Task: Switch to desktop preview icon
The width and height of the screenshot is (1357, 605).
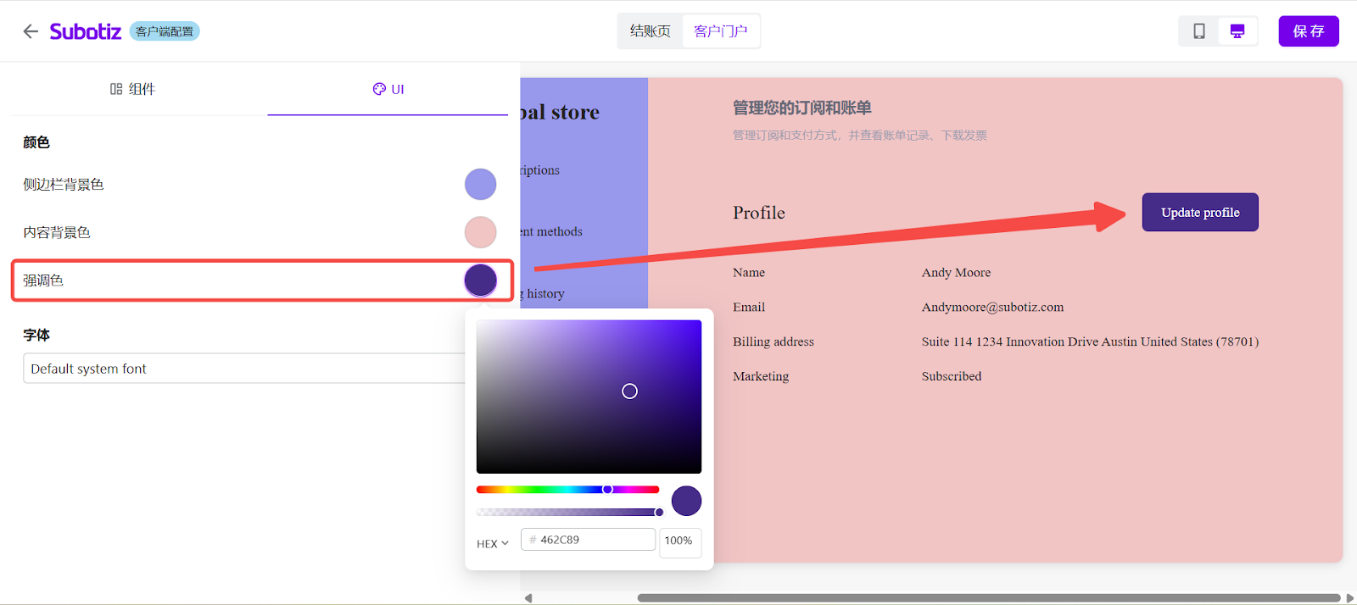Action: [1237, 31]
